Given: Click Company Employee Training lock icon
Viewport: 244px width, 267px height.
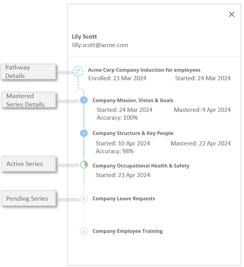Looking at the screenshot, I should click(84, 232).
